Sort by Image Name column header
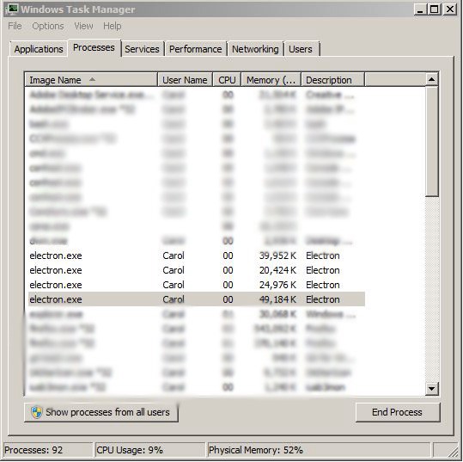Screen dimensions: 463x462 (x=91, y=80)
